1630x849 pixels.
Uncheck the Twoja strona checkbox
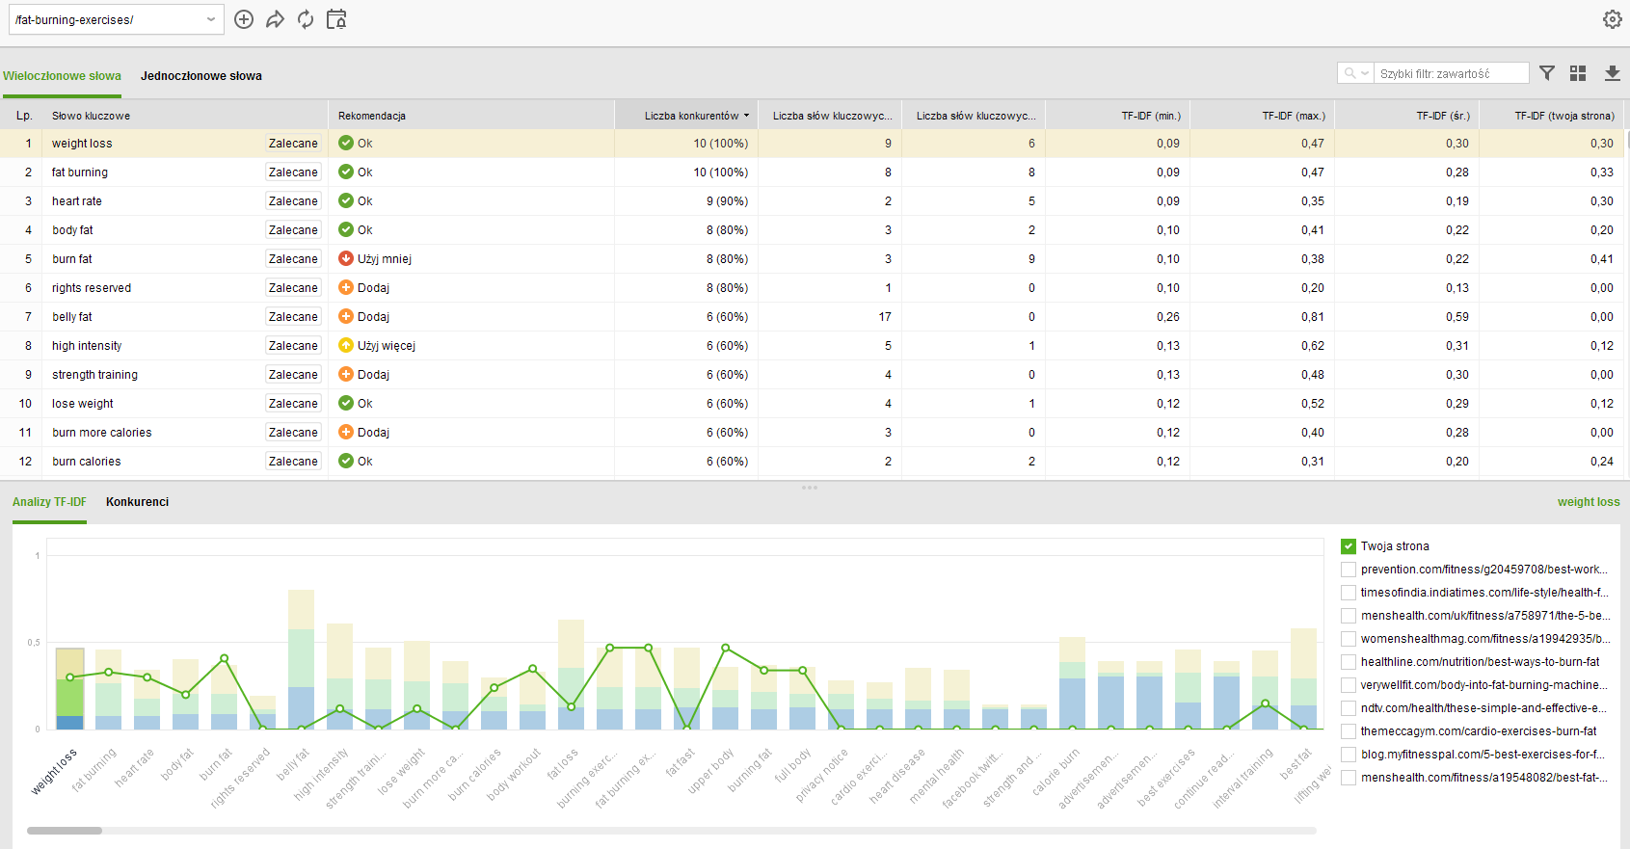pyautogui.click(x=1349, y=546)
